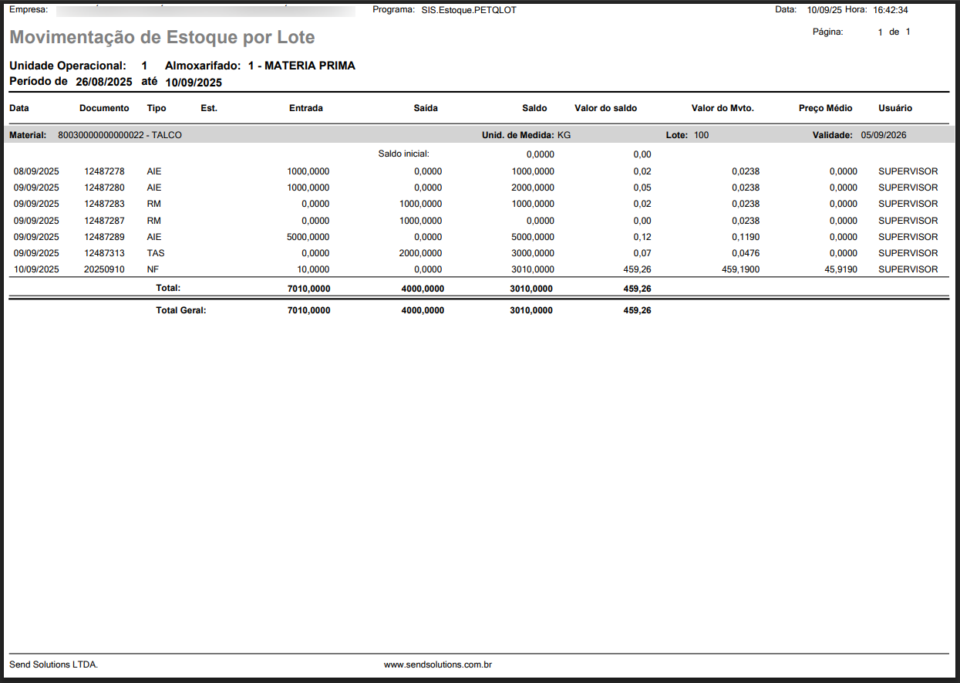The width and height of the screenshot is (960, 683).
Task: Select the 459,1900 movement value
Action: (x=740, y=269)
